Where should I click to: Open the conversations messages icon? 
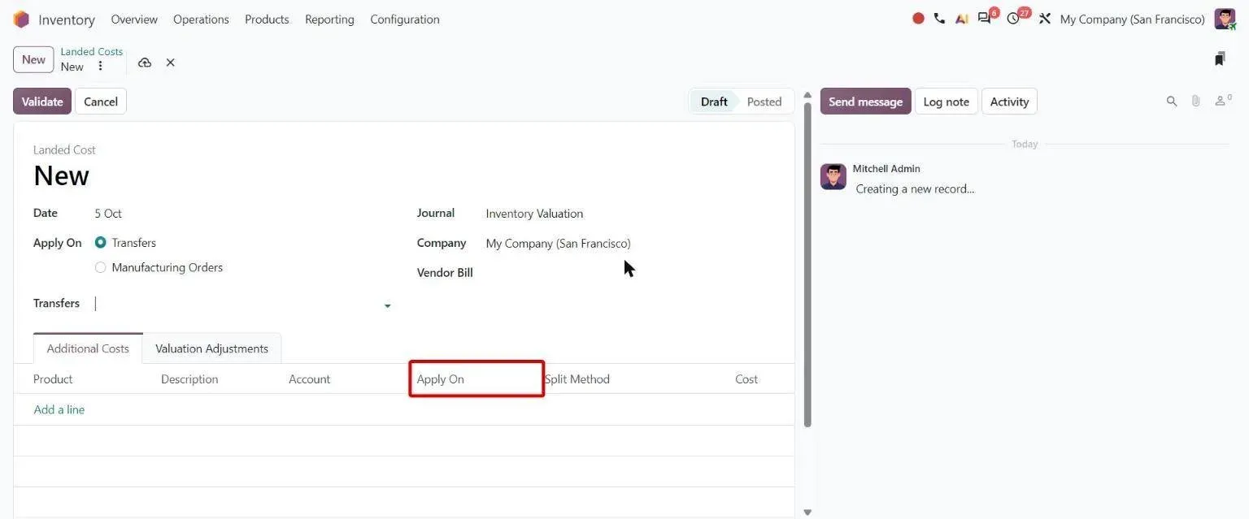985,19
